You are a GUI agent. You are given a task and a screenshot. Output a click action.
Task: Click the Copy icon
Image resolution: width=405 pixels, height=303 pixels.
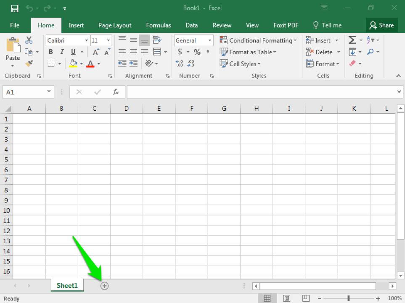(29, 52)
